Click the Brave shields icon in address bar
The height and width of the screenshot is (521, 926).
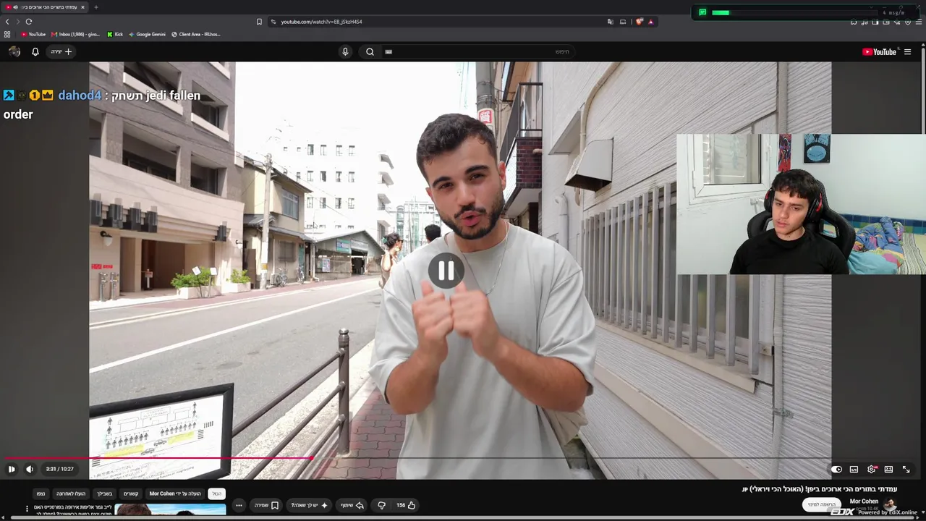(x=639, y=22)
